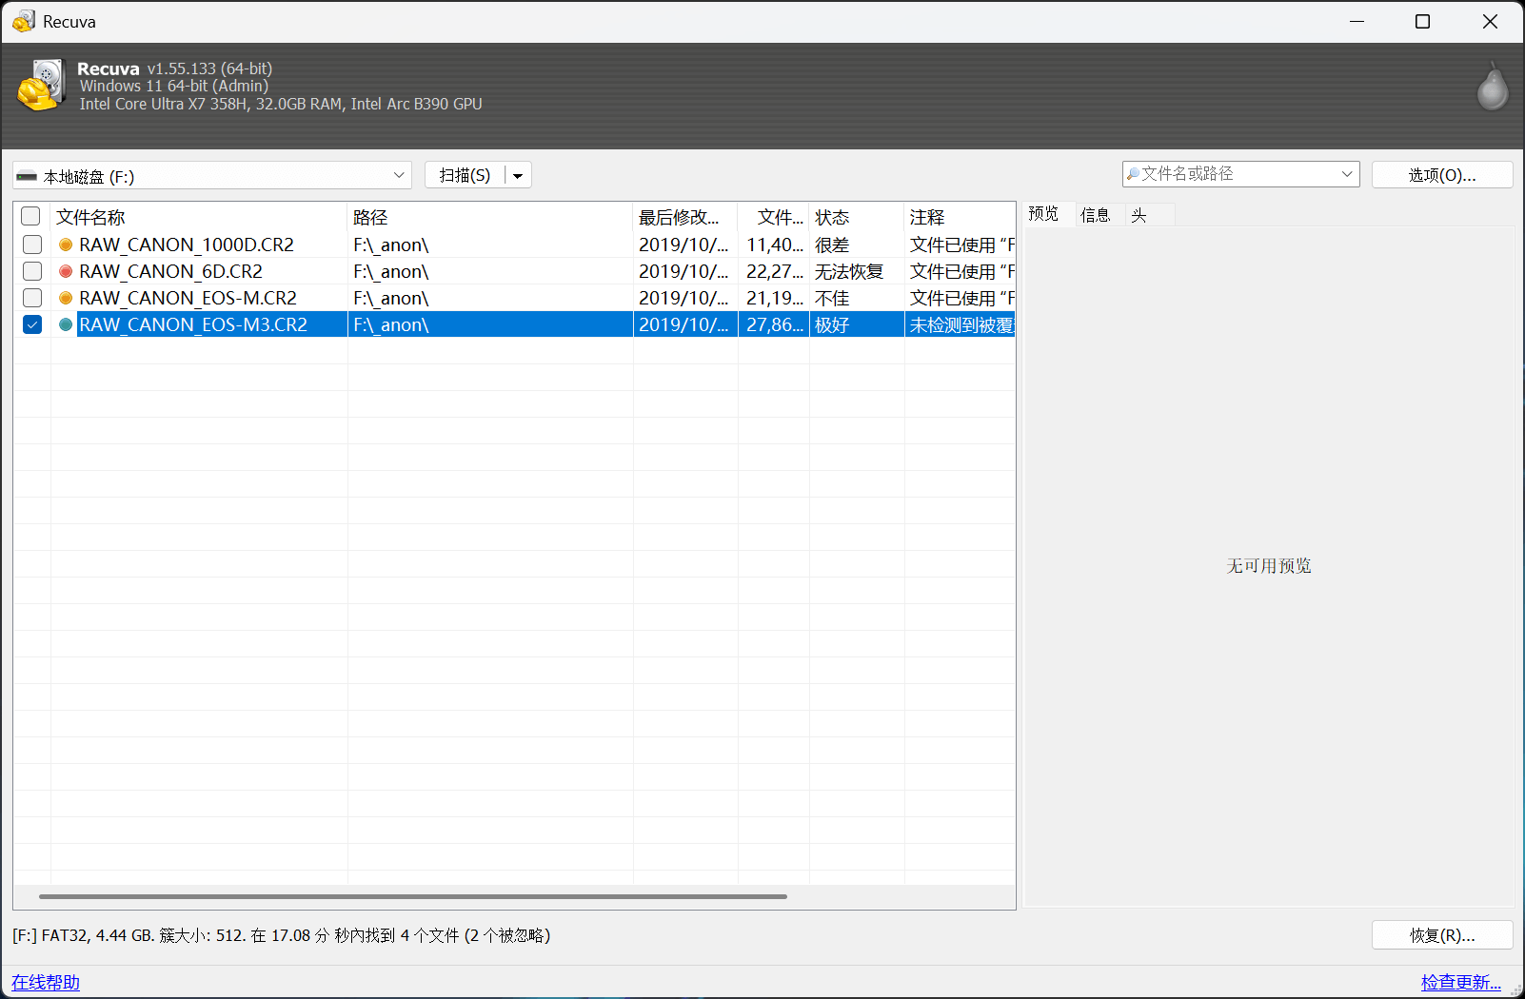This screenshot has height=999, width=1525.
Task: Select the RAW_CANON_EOS-M3.CR2 file name
Action: click(x=193, y=324)
